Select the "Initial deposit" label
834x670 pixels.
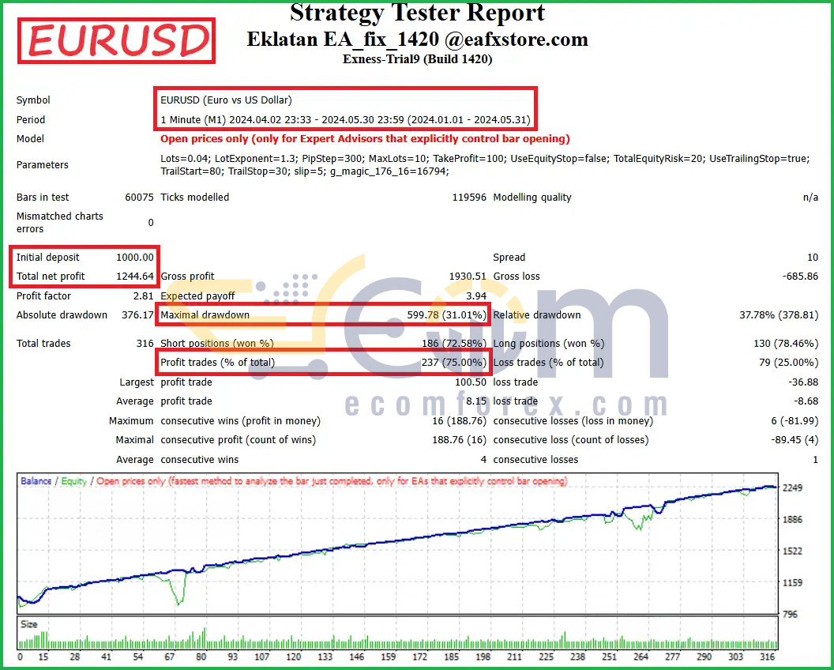tap(48, 258)
